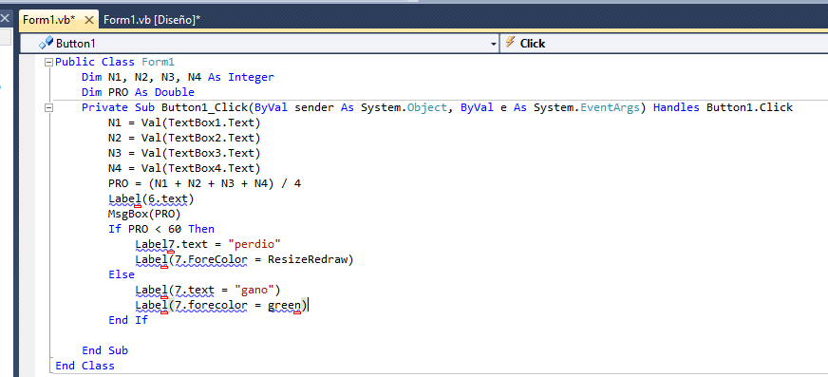Click the 'End If' line
828x377 pixels.
coord(128,320)
